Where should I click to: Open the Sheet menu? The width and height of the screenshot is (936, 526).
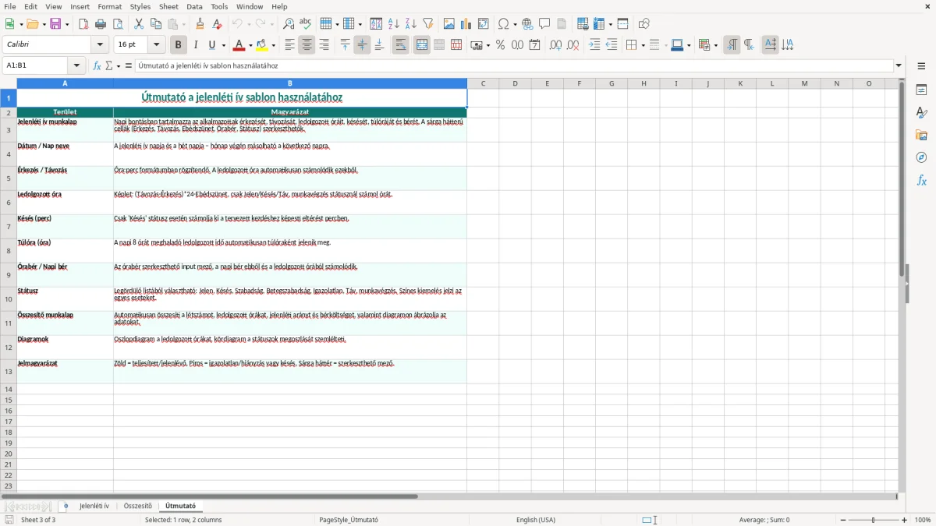[168, 6]
